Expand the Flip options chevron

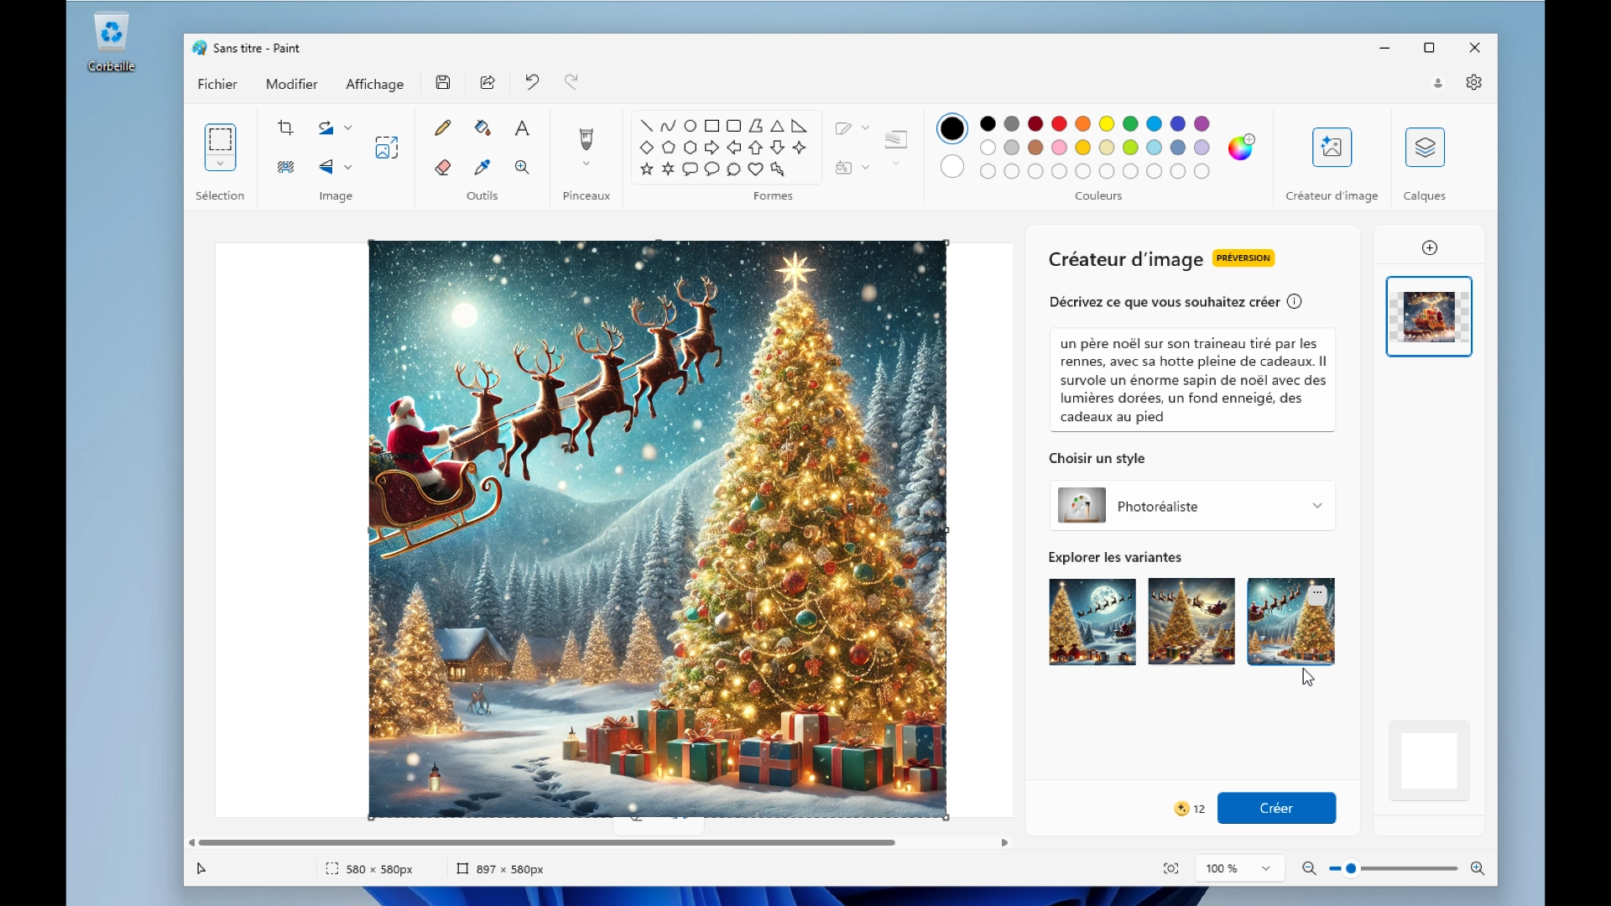pos(348,167)
